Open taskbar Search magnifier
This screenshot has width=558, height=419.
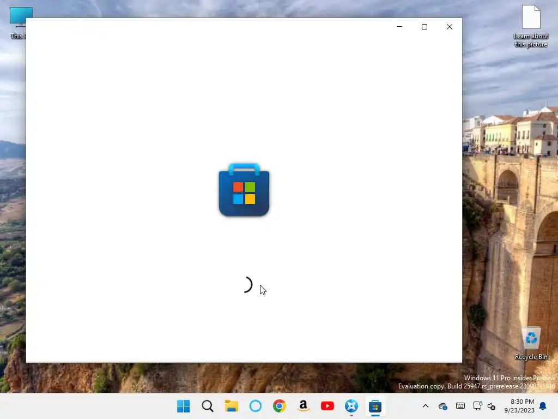pyautogui.click(x=208, y=406)
